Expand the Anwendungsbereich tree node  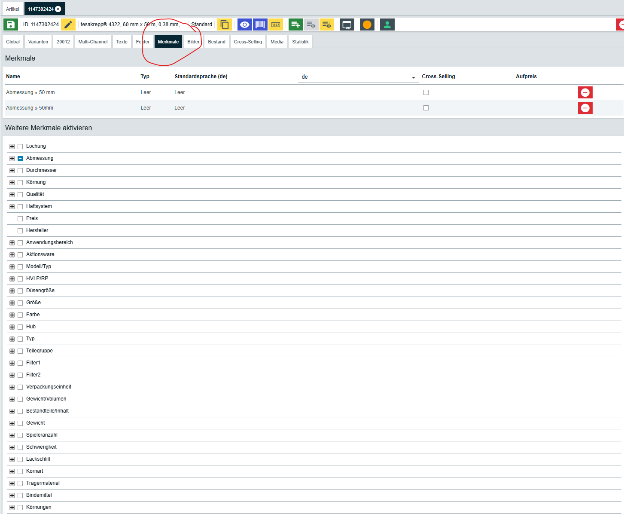12,243
